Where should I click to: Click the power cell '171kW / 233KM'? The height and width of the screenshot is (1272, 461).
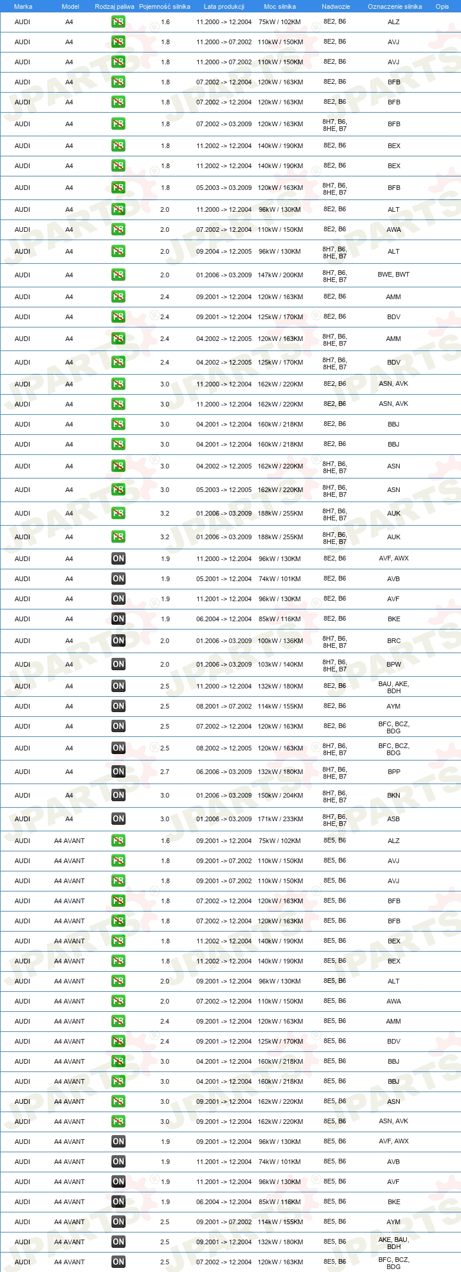pyautogui.click(x=281, y=819)
